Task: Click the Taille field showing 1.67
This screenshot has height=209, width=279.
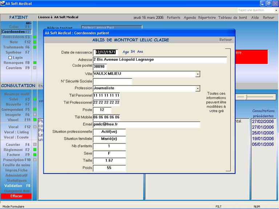Action: point(109,160)
